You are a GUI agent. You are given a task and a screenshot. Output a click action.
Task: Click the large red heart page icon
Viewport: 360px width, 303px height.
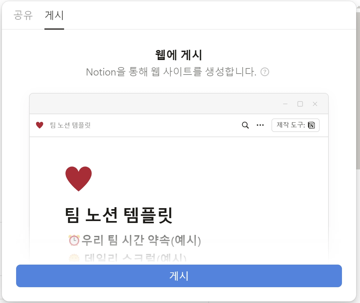[79, 178]
